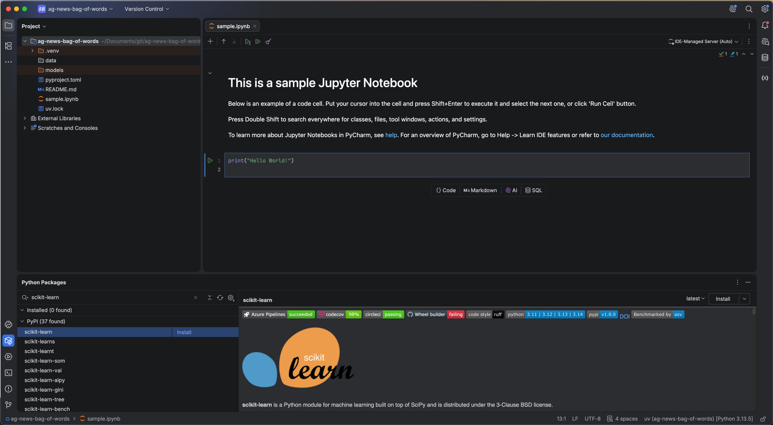Open the Git tool window icon
This screenshot has width=773, height=425.
[x=8, y=404]
